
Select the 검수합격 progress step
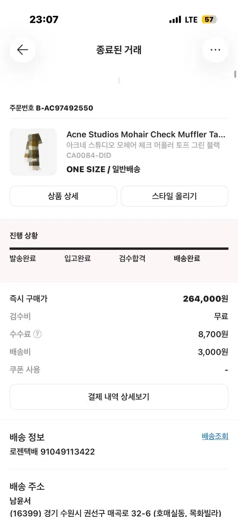coord(132,258)
